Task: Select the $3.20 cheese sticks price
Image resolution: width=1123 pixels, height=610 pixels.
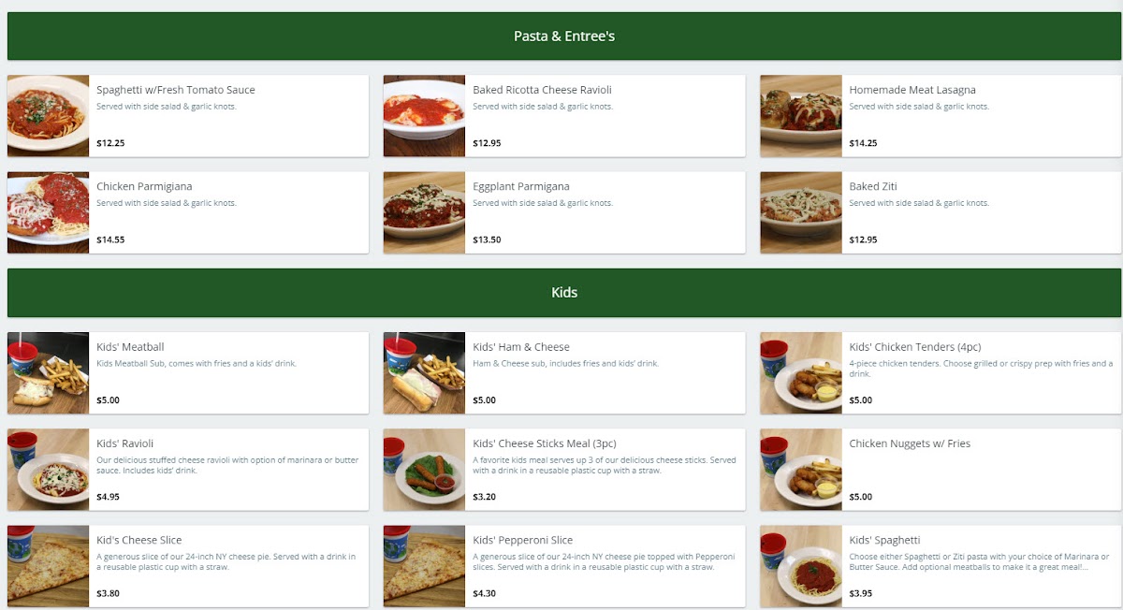Action: click(x=485, y=497)
